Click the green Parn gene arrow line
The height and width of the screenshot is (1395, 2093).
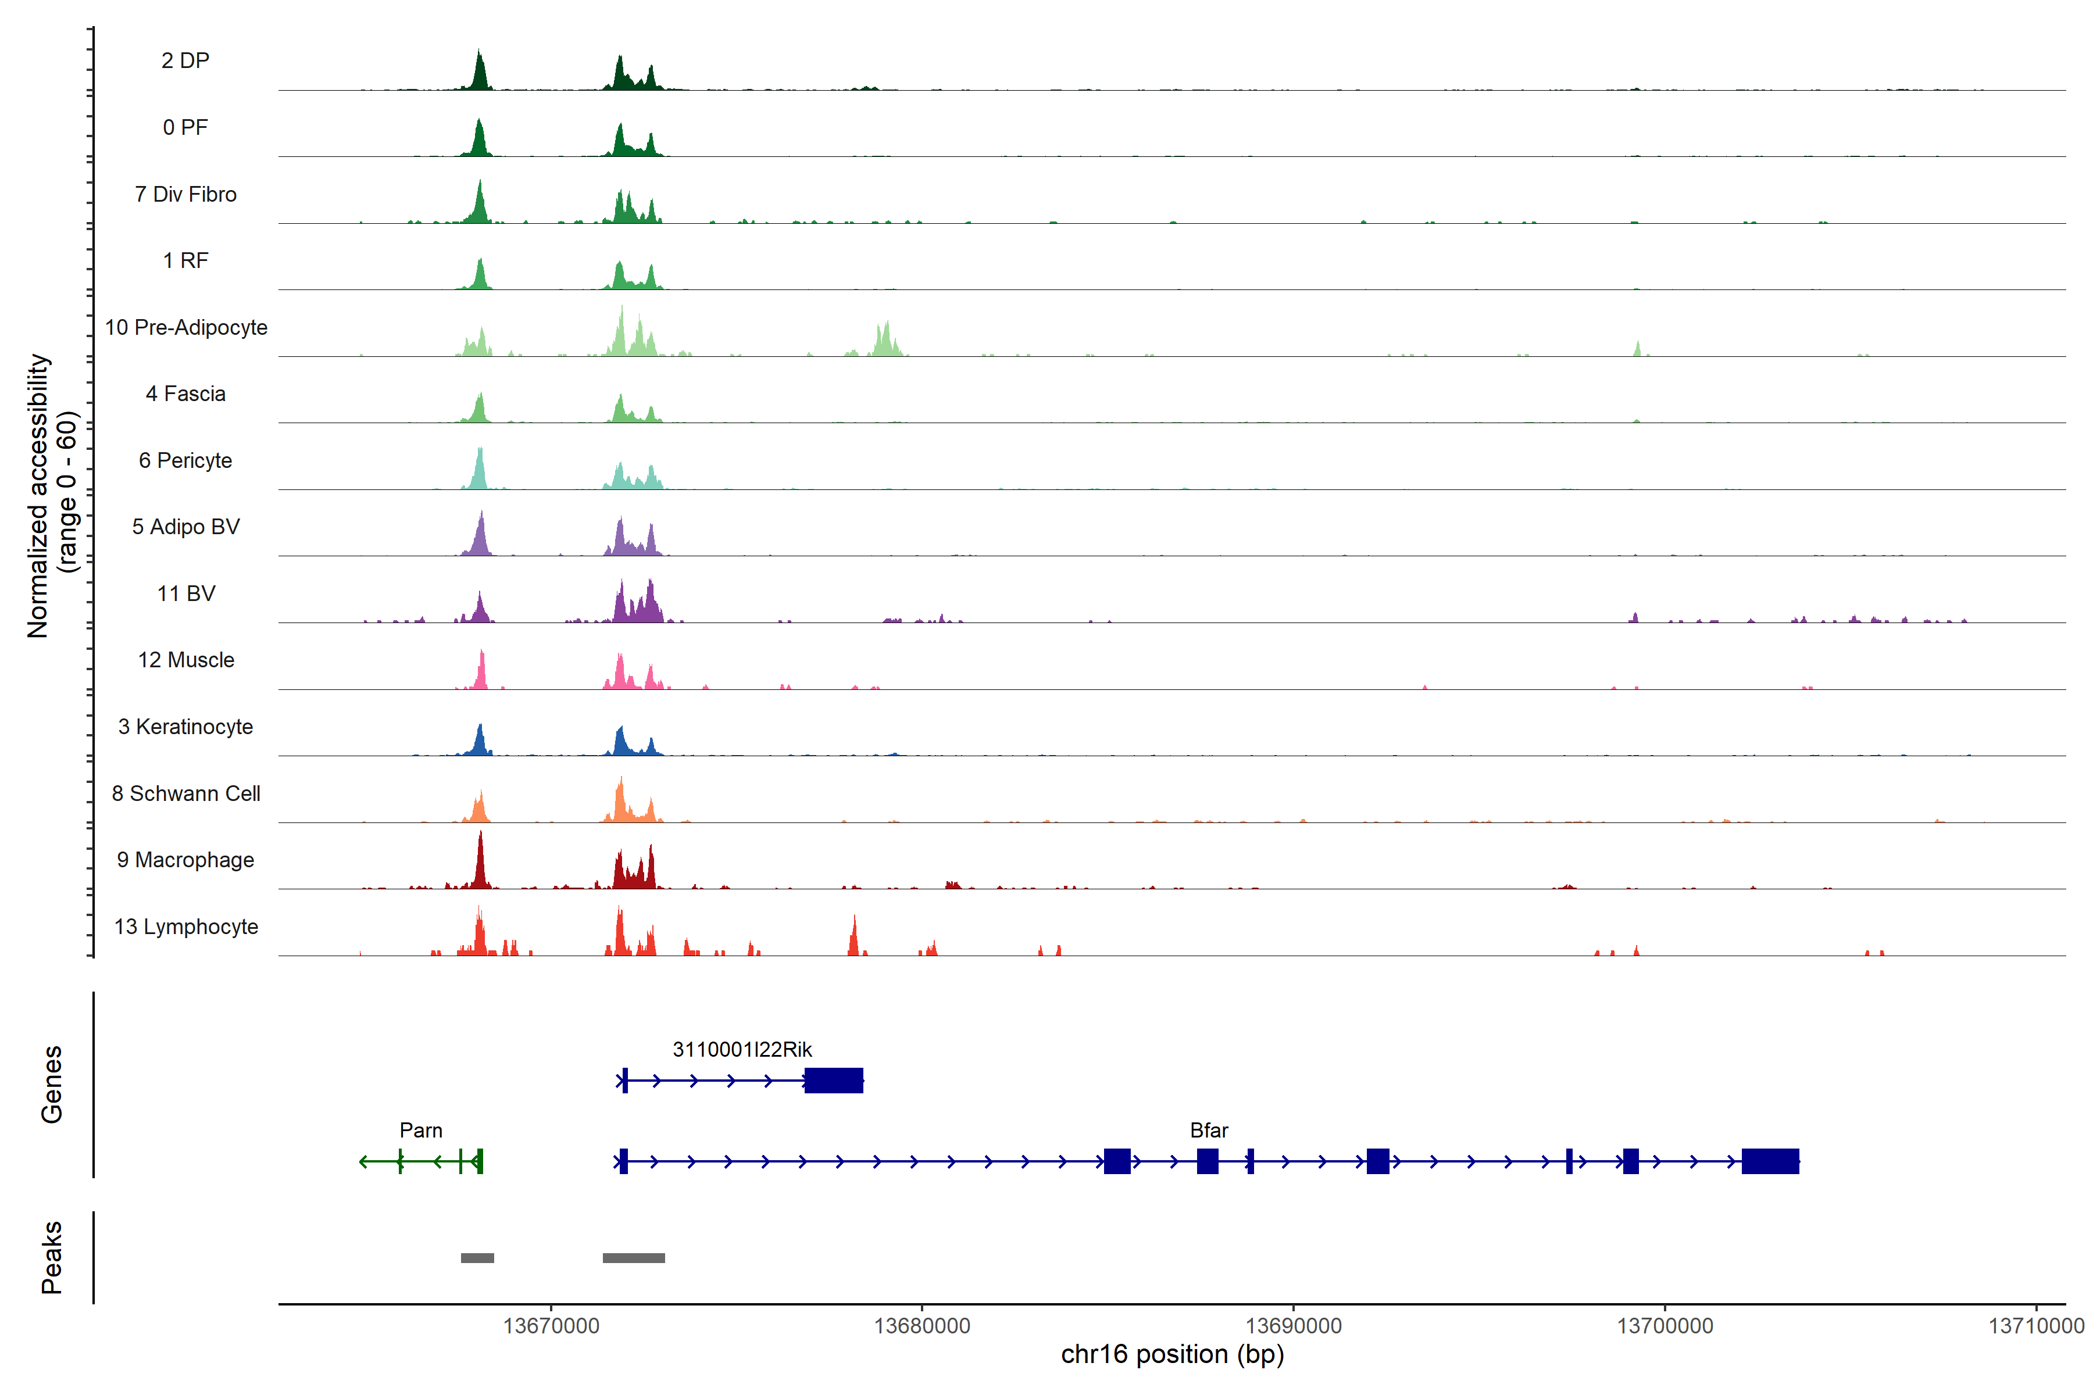[x=418, y=1162]
